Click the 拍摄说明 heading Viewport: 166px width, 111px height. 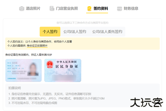15,88
